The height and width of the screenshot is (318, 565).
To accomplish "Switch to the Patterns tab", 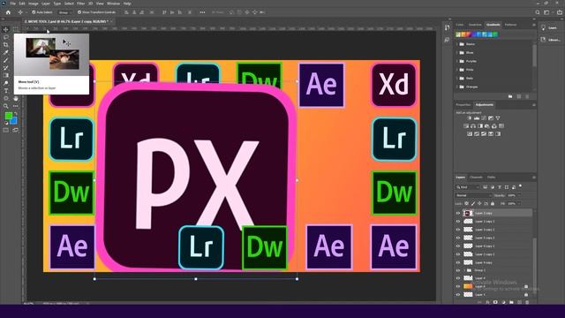I will 510,25.
